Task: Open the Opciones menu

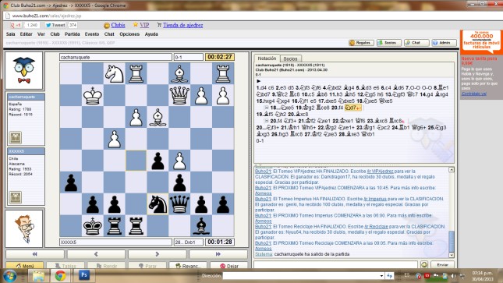Action: [129, 34]
